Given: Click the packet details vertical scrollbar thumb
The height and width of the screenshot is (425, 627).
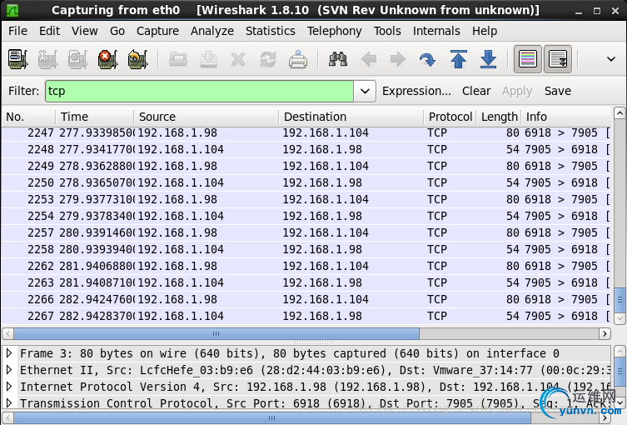Looking at the screenshot, I should tap(620, 372).
